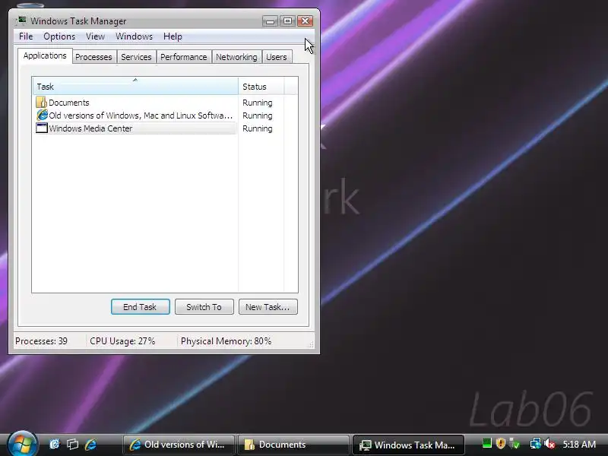Click Running status for Windows Media Center
Screen dimensions: 608x456
[258, 128]
